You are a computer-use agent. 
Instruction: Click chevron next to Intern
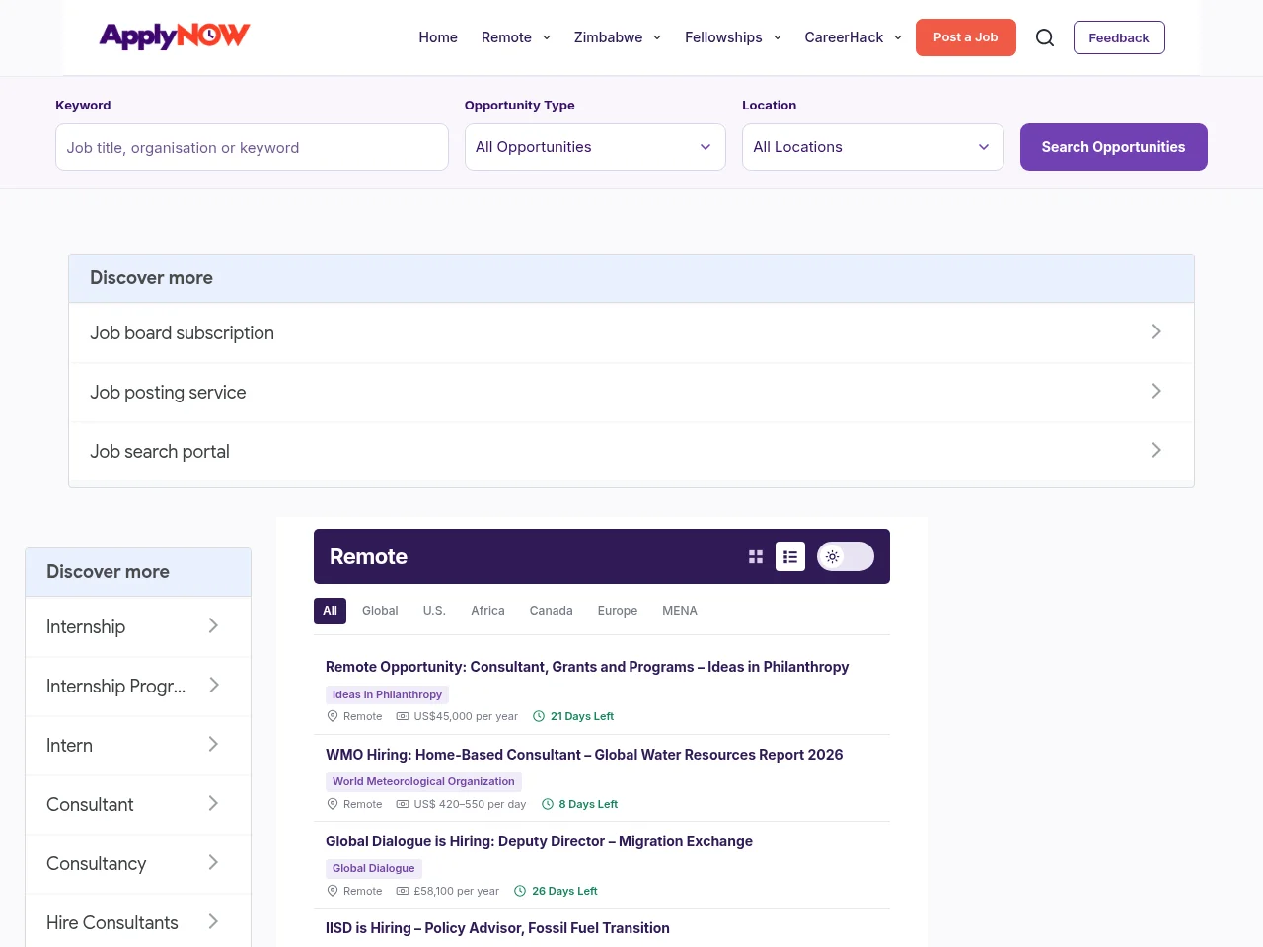[x=213, y=744]
